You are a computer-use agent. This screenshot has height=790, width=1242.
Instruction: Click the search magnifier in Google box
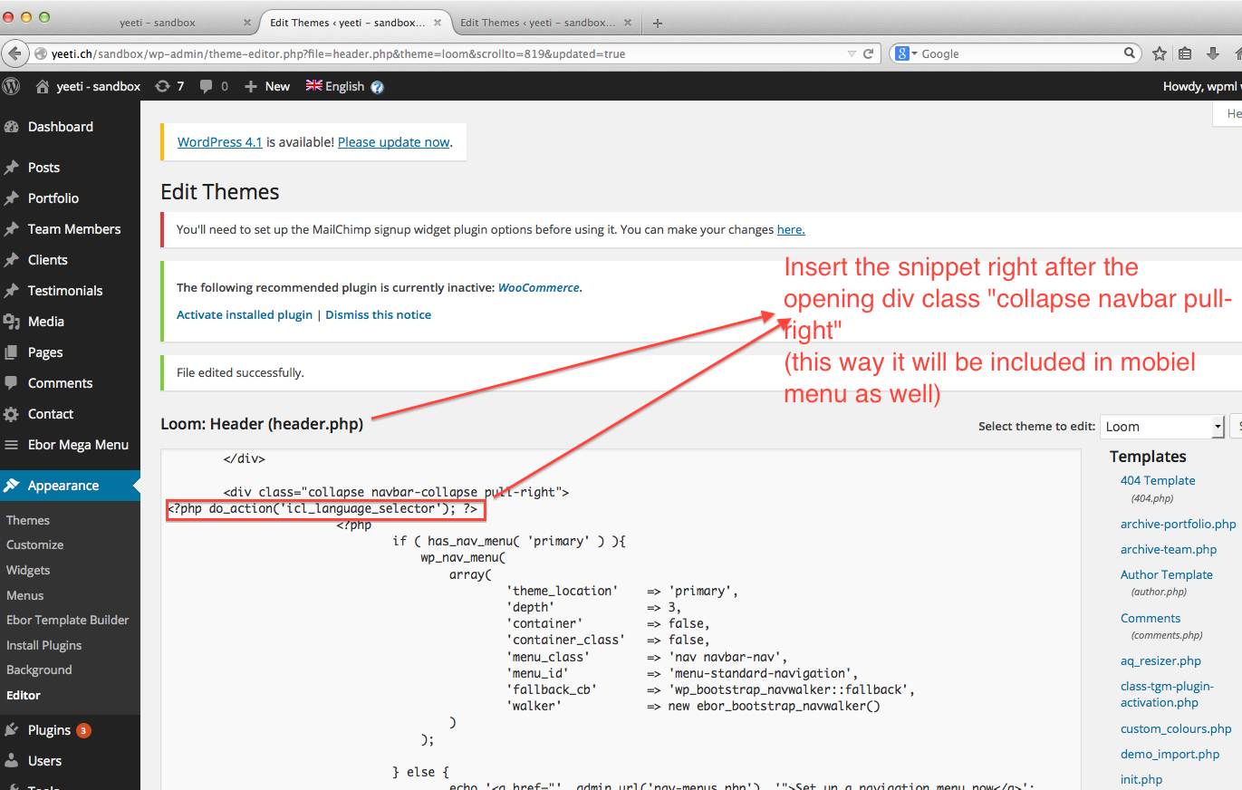click(x=1130, y=53)
